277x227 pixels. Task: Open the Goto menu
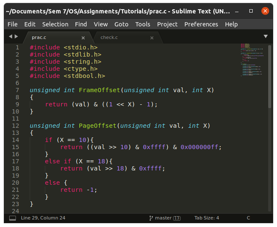tap(121, 24)
